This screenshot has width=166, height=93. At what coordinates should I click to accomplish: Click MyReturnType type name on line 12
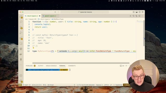(x=44, y=51)
